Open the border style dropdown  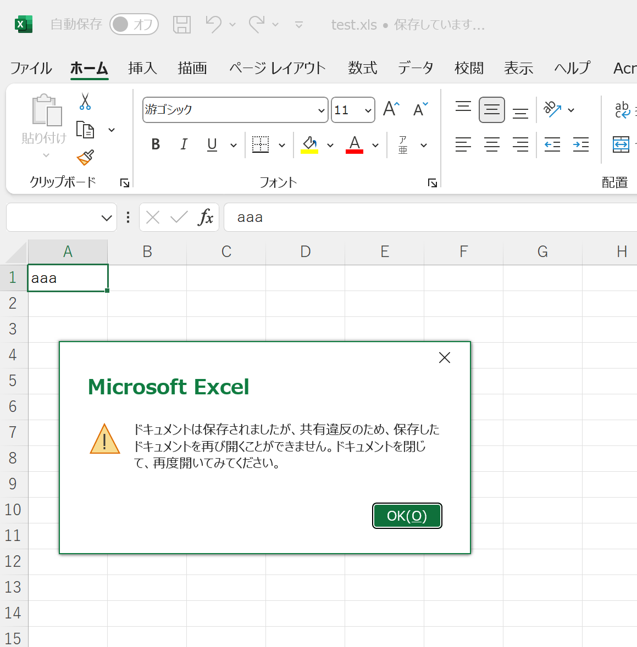pos(282,145)
